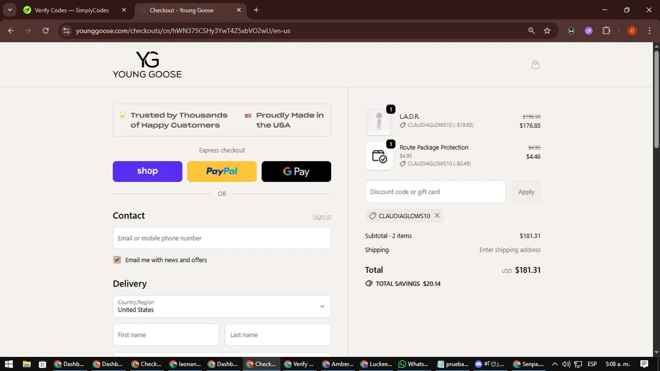The image size is (660, 371).
Task: Choose Google Pay express checkout
Action: 296,171
